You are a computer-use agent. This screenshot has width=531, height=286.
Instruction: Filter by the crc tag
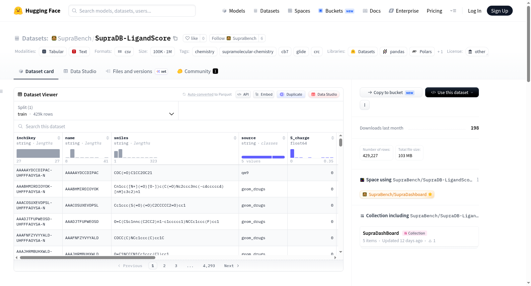(x=317, y=51)
